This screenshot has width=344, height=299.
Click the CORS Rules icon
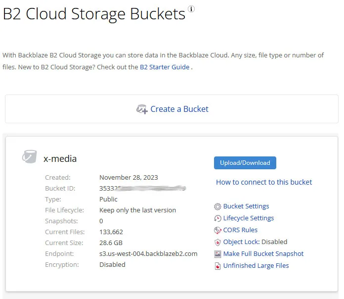pyautogui.click(x=217, y=230)
